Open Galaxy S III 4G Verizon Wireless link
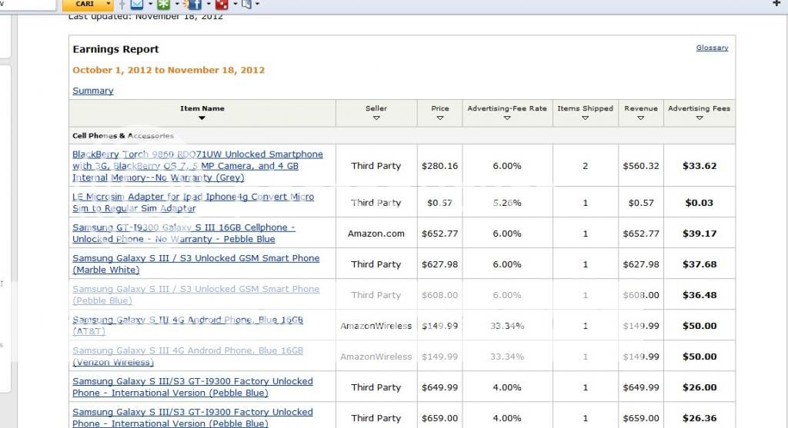 pyautogui.click(x=188, y=357)
